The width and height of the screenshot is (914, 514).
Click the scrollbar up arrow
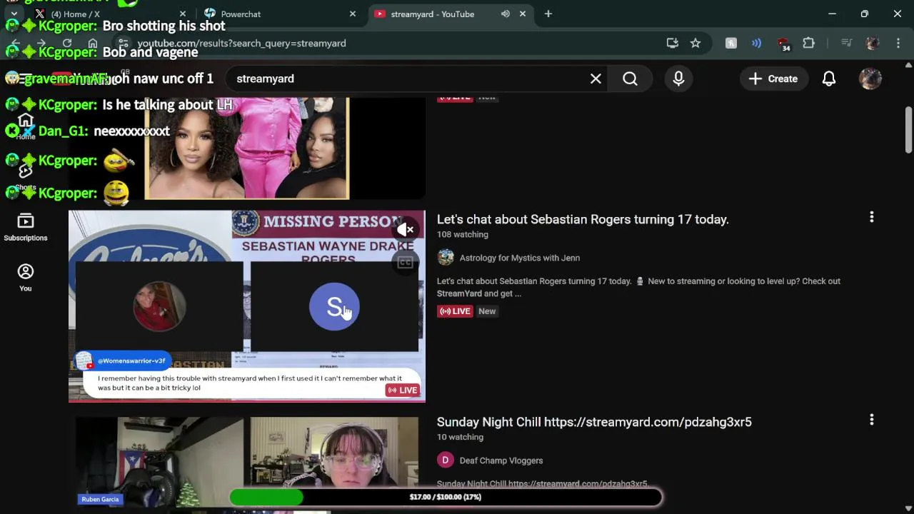(908, 65)
